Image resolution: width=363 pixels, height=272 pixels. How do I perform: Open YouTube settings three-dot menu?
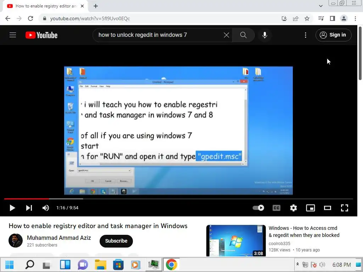click(x=306, y=35)
